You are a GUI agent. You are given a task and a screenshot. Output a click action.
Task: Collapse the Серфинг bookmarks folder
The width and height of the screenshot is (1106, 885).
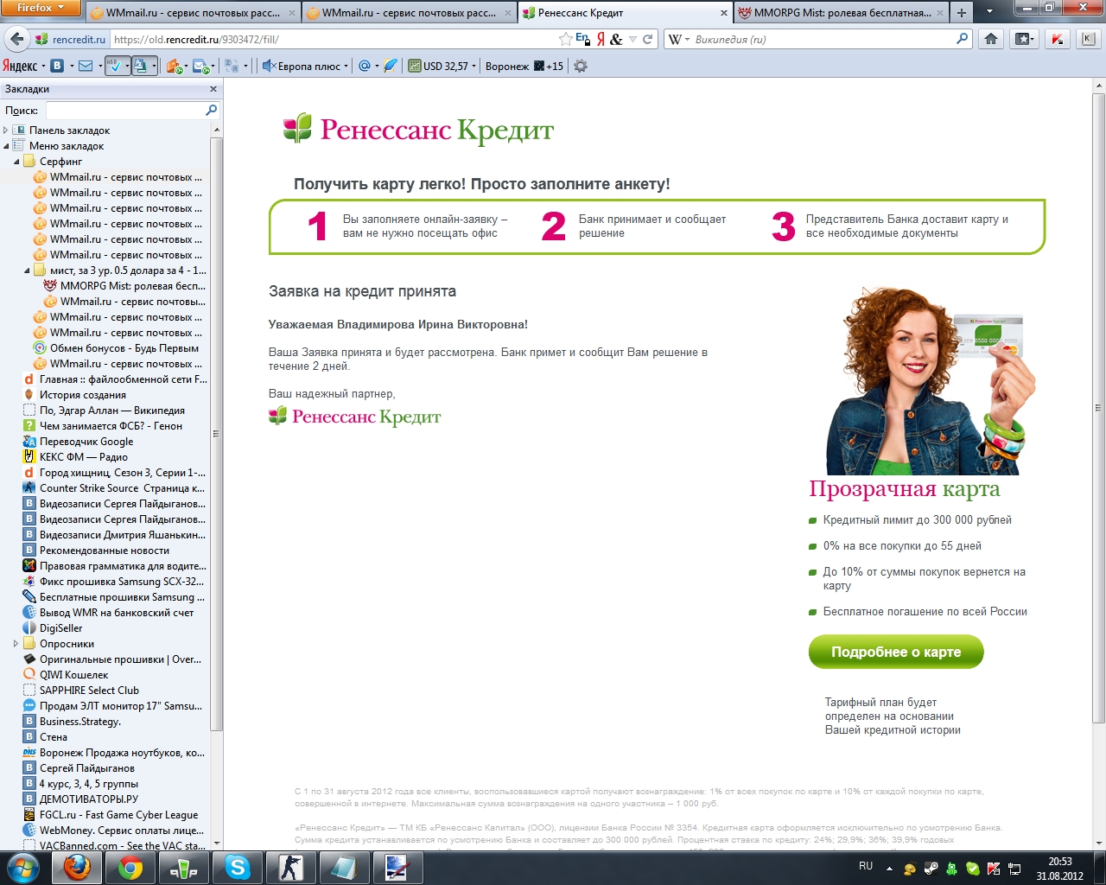point(16,162)
